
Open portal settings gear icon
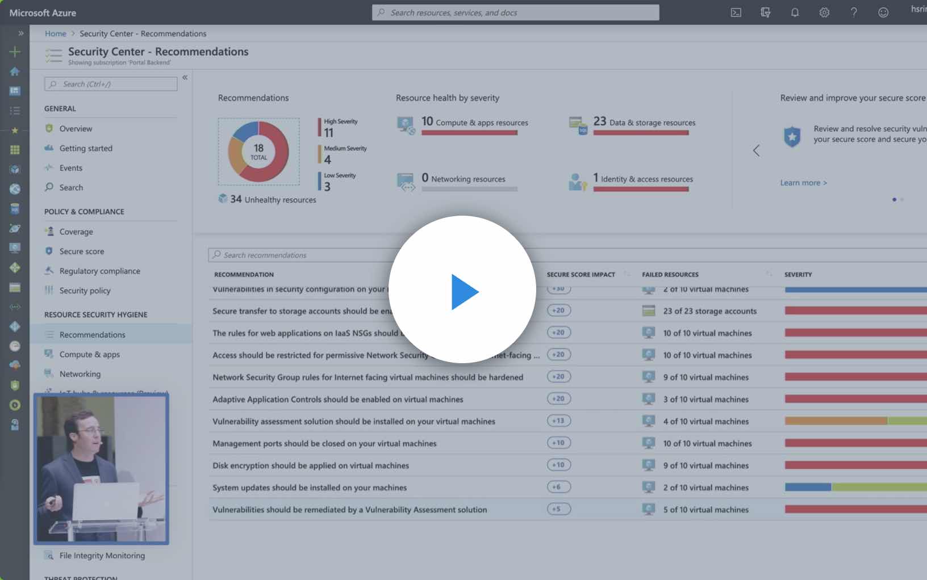(824, 12)
